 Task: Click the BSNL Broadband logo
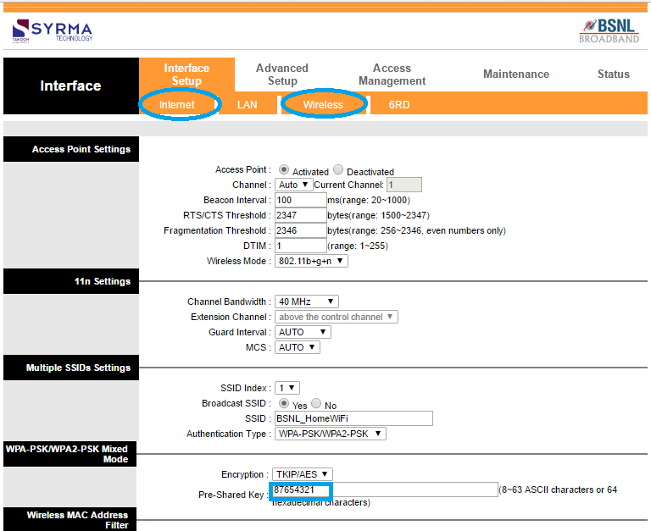pos(609,31)
